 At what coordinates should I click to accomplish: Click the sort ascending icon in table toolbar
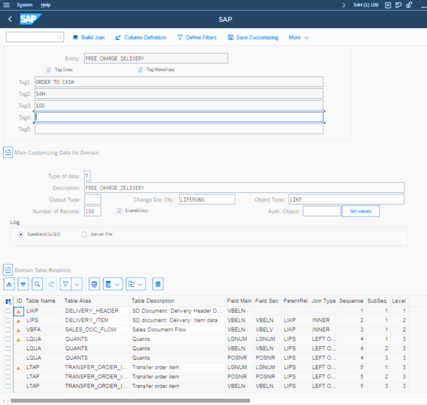click(9, 284)
